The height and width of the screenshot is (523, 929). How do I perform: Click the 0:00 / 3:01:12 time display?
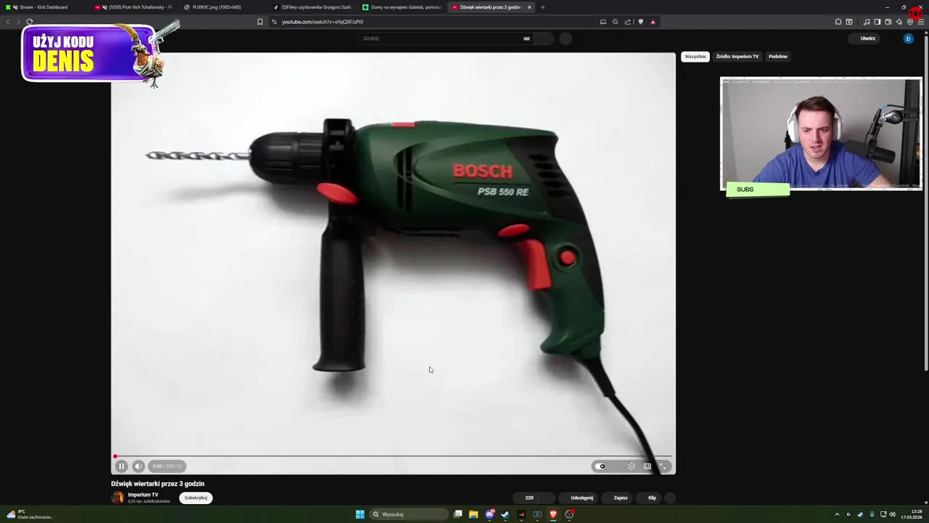coord(167,466)
